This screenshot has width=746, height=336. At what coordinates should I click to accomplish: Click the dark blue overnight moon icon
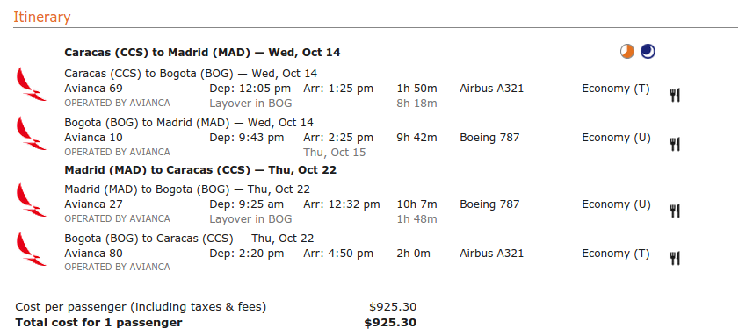tap(648, 52)
